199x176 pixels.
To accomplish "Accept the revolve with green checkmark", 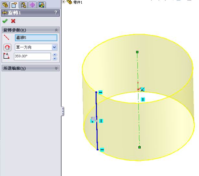I will 5,21.
